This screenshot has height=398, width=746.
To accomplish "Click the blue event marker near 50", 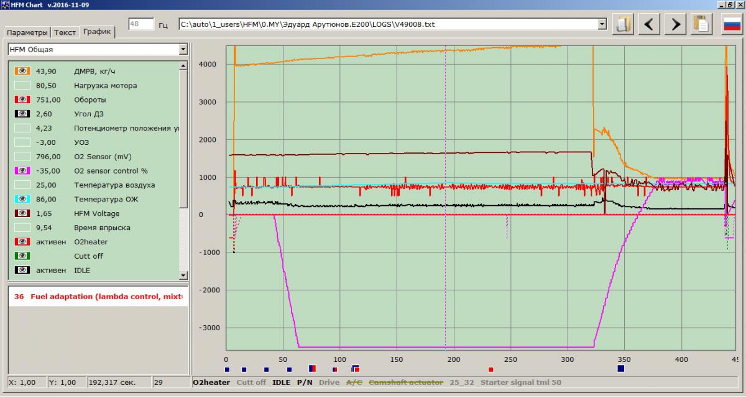I will point(289,369).
